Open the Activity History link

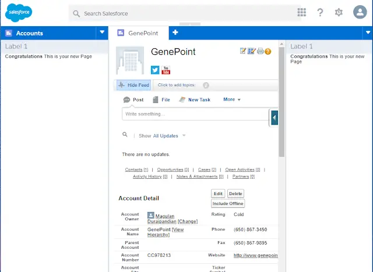pyautogui.click(x=150, y=176)
